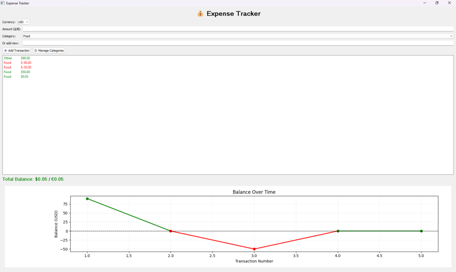Click the red data point at transaction 3.0

tap(254, 249)
